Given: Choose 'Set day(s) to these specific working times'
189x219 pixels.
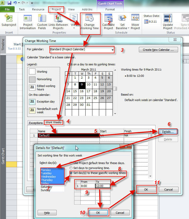Looking at the screenshot, I should click(x=71, y=173).
